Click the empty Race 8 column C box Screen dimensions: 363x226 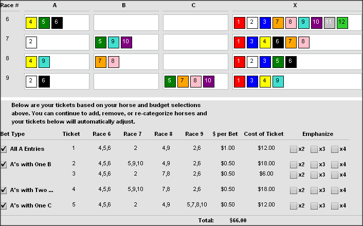(195, 62)
